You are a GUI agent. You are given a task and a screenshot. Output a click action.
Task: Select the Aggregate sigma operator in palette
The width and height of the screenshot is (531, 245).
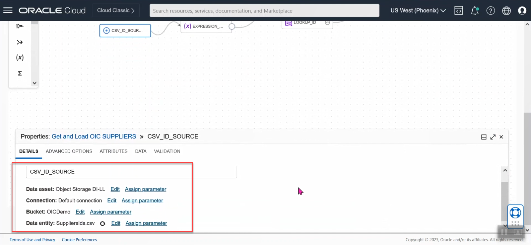coord(20,73)
